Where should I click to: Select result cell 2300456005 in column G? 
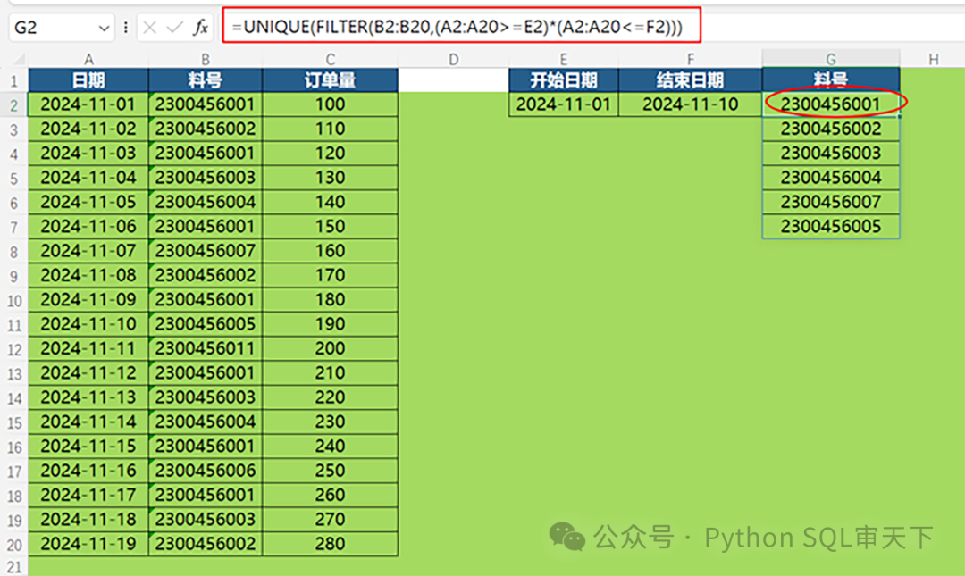(x=831, y=227)
